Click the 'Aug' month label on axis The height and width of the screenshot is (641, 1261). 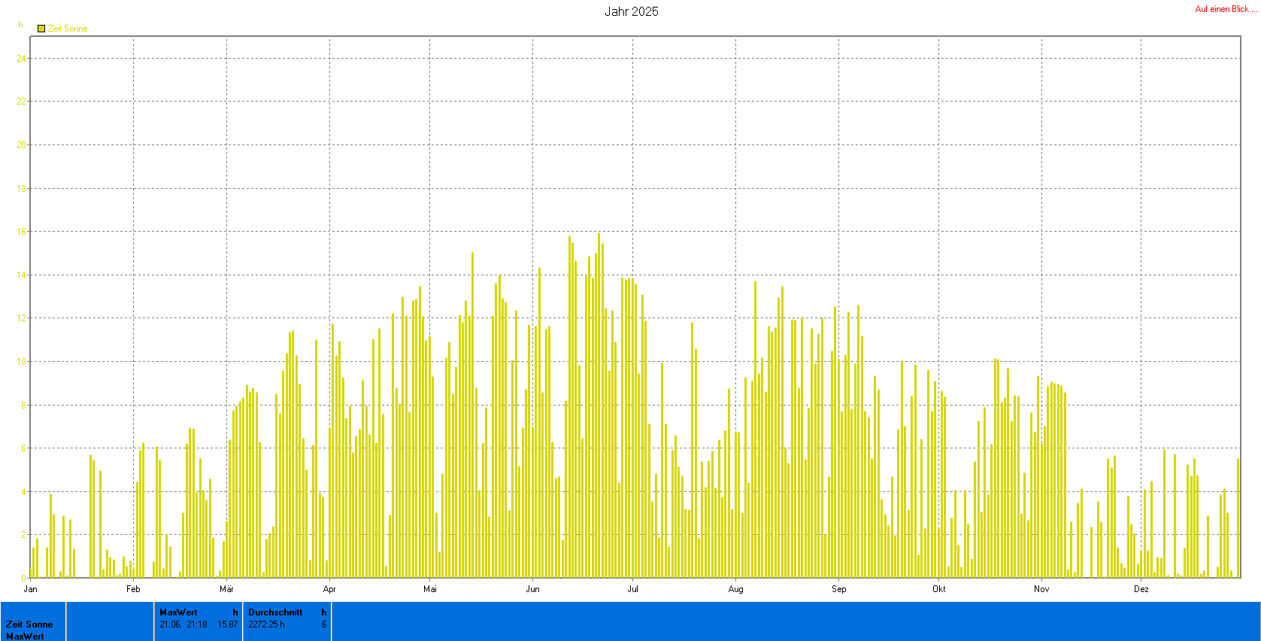[x=735, y=589]
